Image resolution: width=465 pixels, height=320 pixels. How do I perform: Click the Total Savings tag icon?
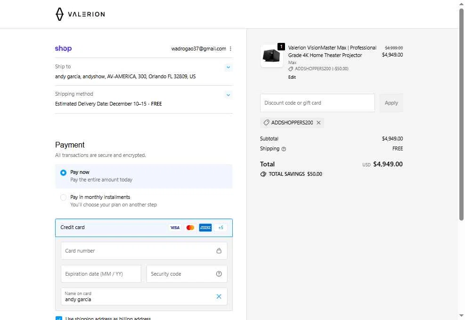(x=263, y=174)
